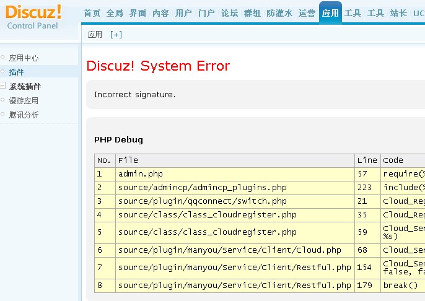
Task: Click the admin.php file cell
Action: pyautogui.click(x=235, y=174)
